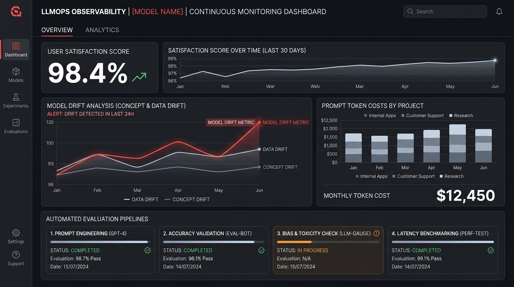Click the "[MODEL NAME]" placeholder in the header
This screenshot has height=287, width=514.
click(x=158, y=12)
